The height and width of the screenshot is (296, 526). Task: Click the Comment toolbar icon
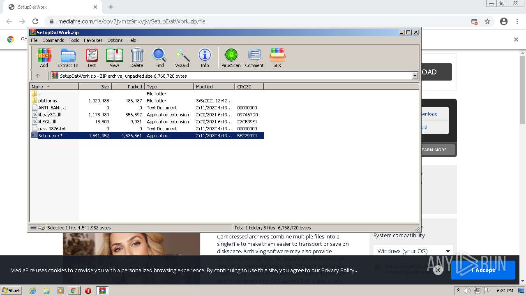point(254,58)
